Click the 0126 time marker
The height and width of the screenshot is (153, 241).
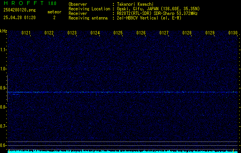(141, 33)
